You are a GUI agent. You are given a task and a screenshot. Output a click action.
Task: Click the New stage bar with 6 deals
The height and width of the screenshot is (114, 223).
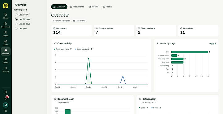point(190,52)
